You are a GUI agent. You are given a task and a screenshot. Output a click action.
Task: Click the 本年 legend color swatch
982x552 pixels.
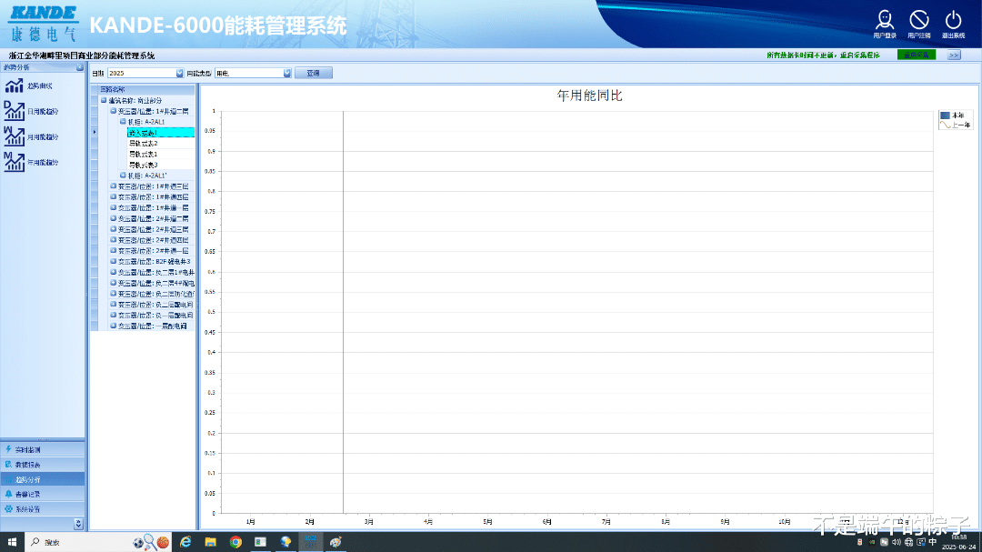coord(945,115)
